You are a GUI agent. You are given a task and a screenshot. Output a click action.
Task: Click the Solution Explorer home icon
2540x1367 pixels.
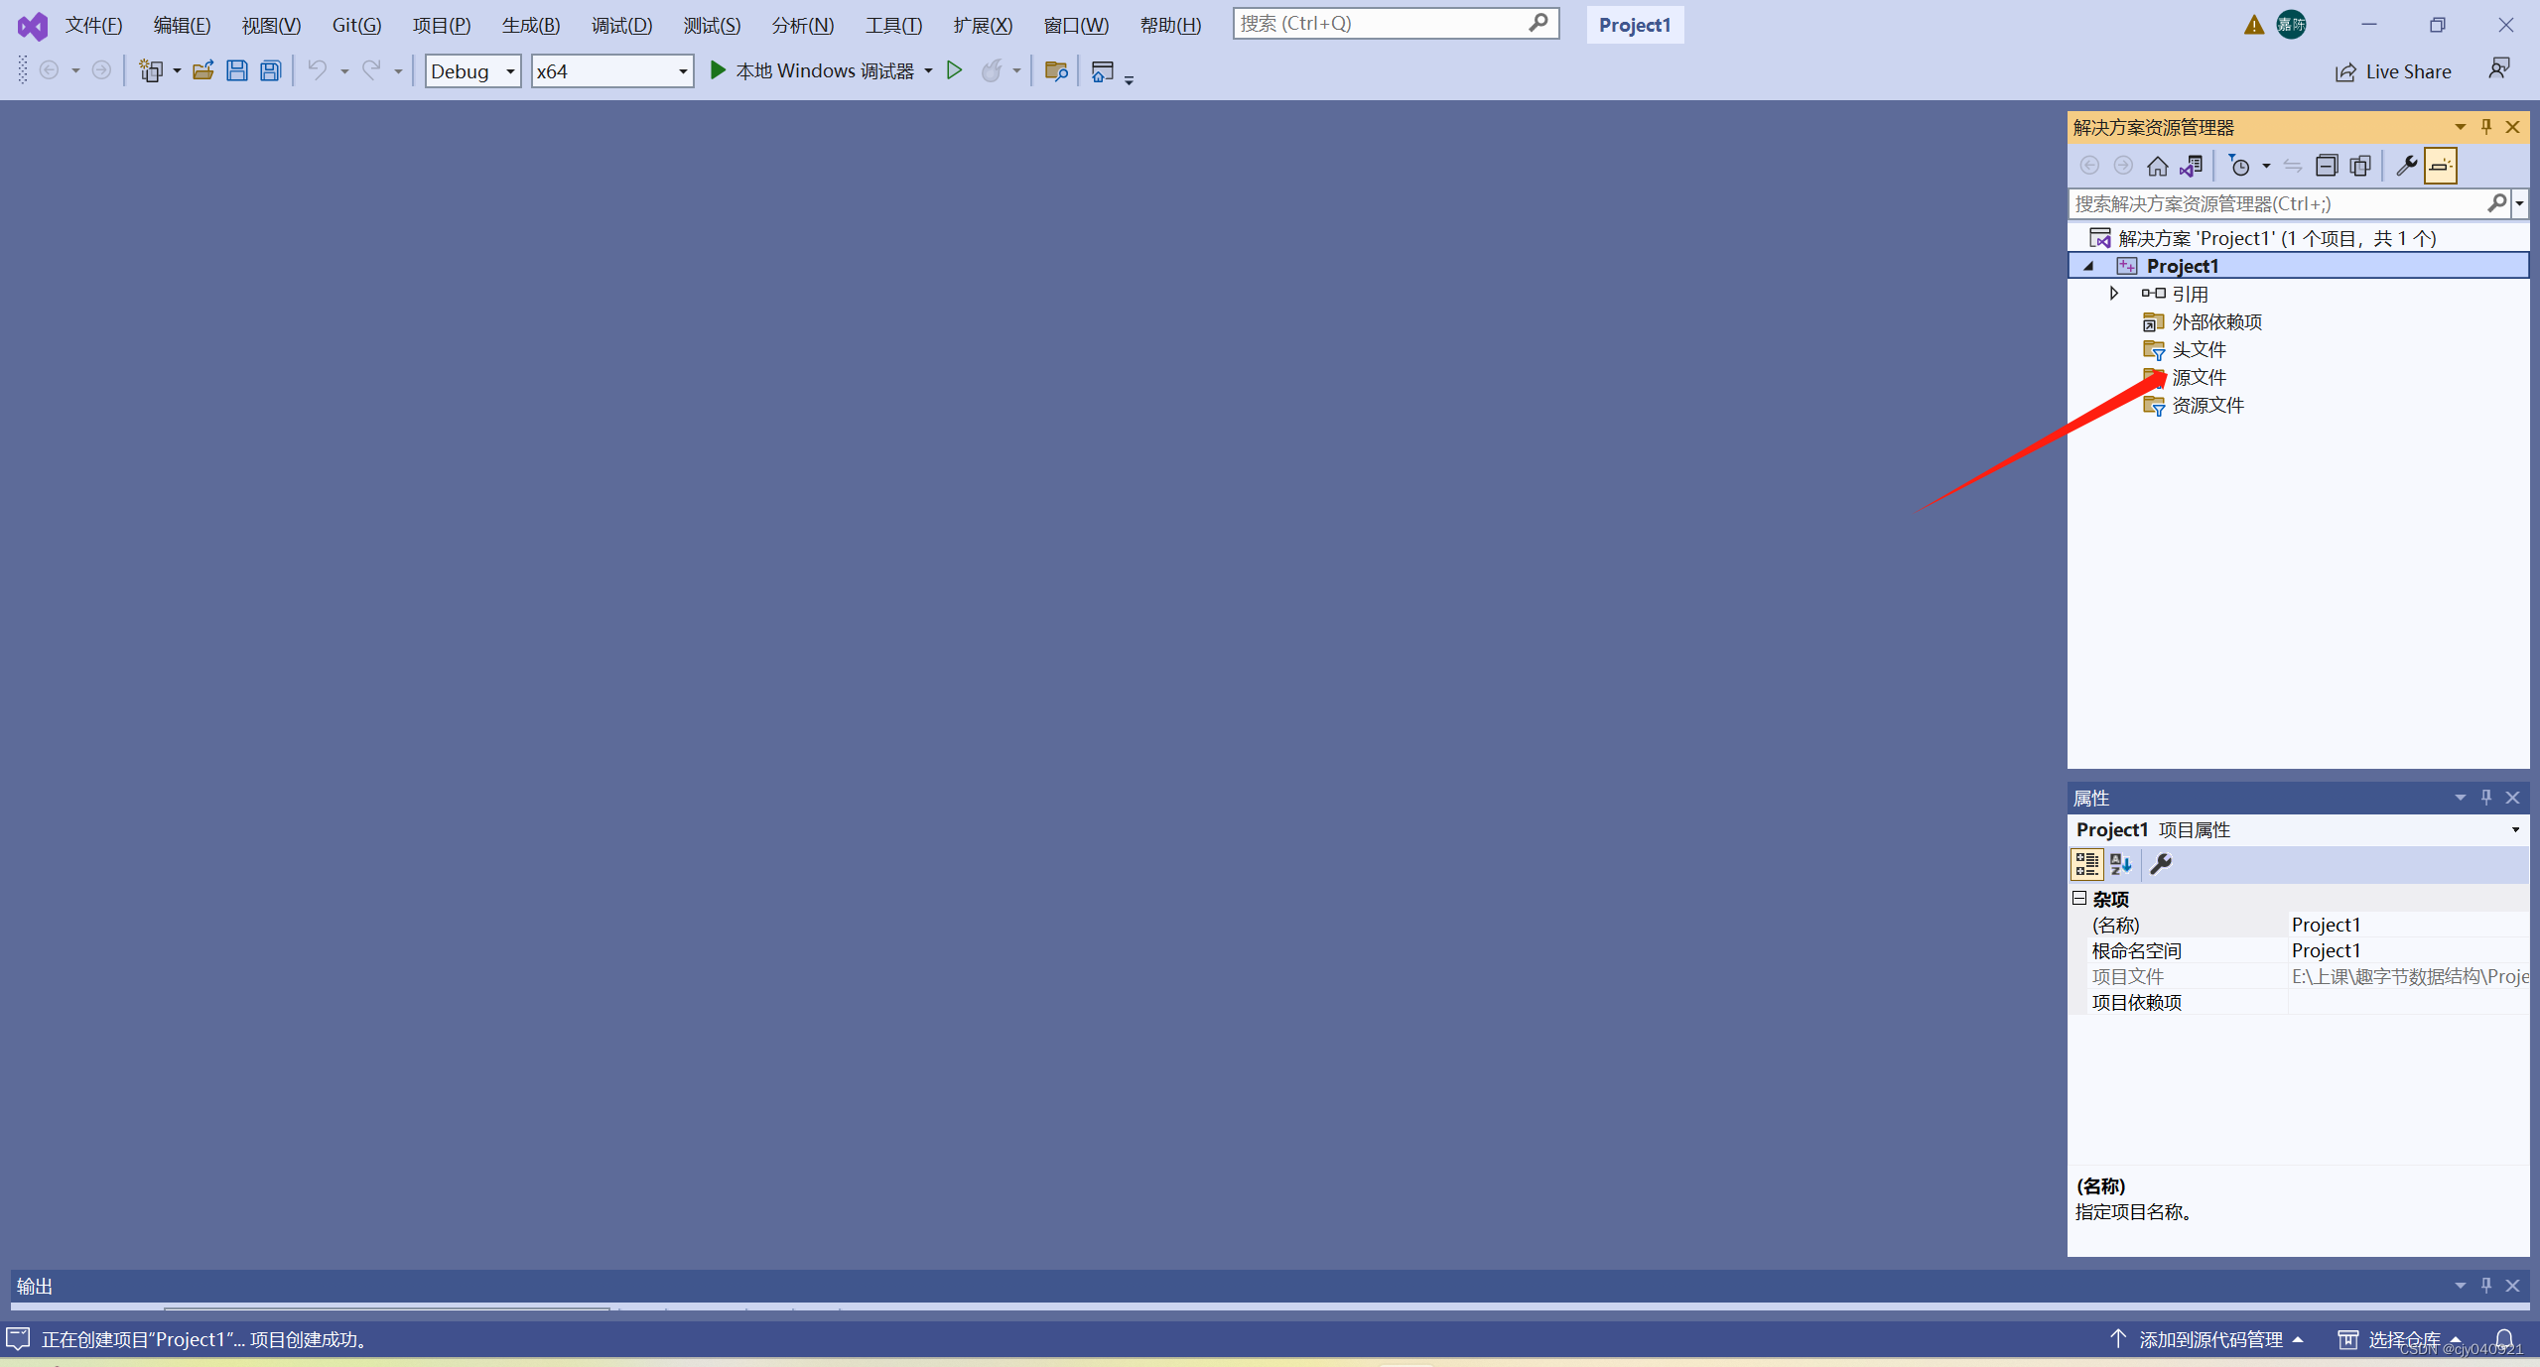[2157, 166]
